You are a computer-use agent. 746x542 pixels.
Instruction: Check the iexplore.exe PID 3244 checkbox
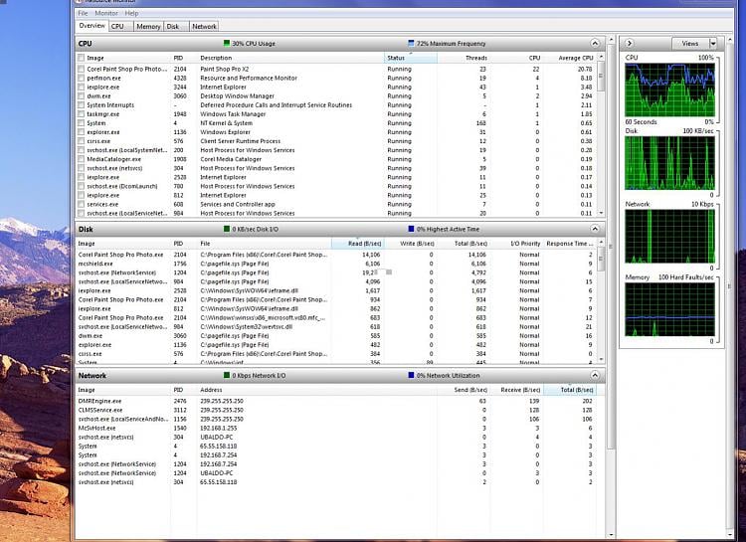click(81, 88)
